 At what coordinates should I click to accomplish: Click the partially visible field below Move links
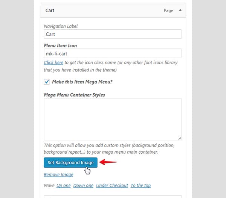(x=113, y=196)
